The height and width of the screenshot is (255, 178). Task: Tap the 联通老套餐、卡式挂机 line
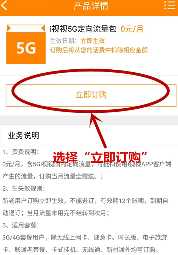pos(81,250)
